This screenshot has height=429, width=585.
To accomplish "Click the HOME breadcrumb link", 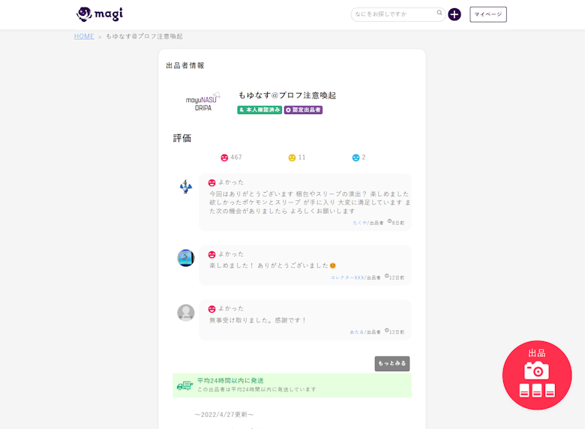I will click(84, 36).
